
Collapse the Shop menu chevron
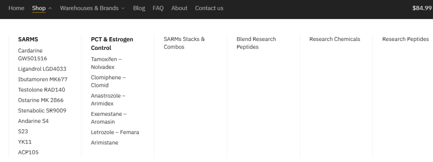coord(50,8)
